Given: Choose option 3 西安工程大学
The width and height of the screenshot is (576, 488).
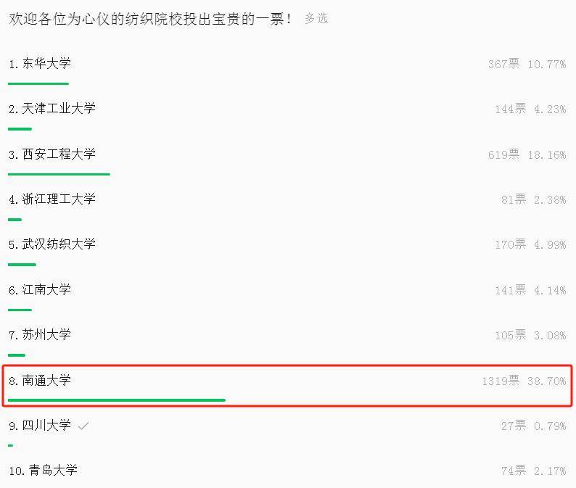Looking at the screenshot, I should 59,154.
